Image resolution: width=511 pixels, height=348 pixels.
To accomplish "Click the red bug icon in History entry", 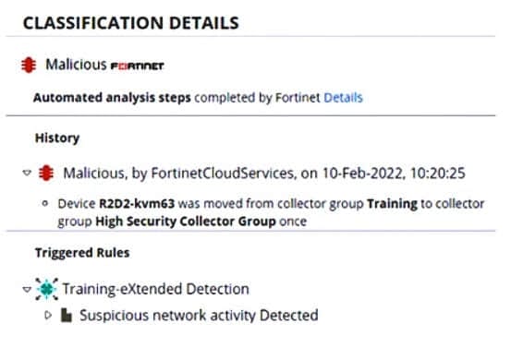I will pos(46,173).
